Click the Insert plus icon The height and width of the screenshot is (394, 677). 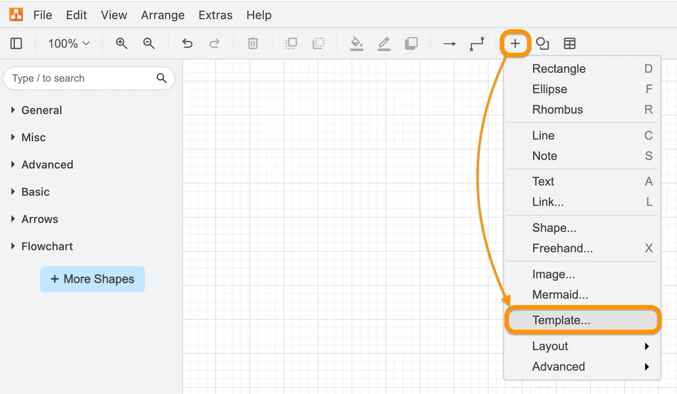click(515, 43)
